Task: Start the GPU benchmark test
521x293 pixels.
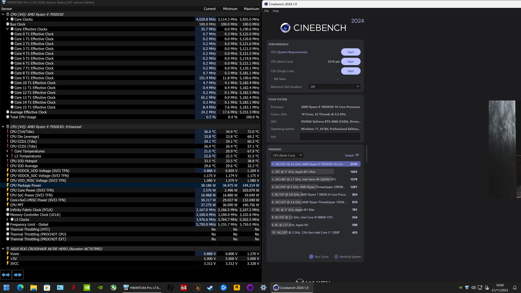Action: click(350, 52)
